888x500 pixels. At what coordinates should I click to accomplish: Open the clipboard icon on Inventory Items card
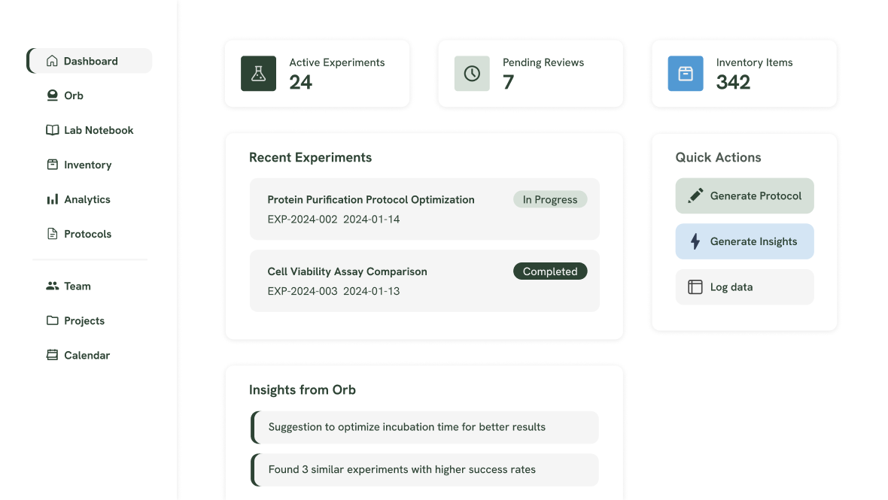click(x=685, y=73)
